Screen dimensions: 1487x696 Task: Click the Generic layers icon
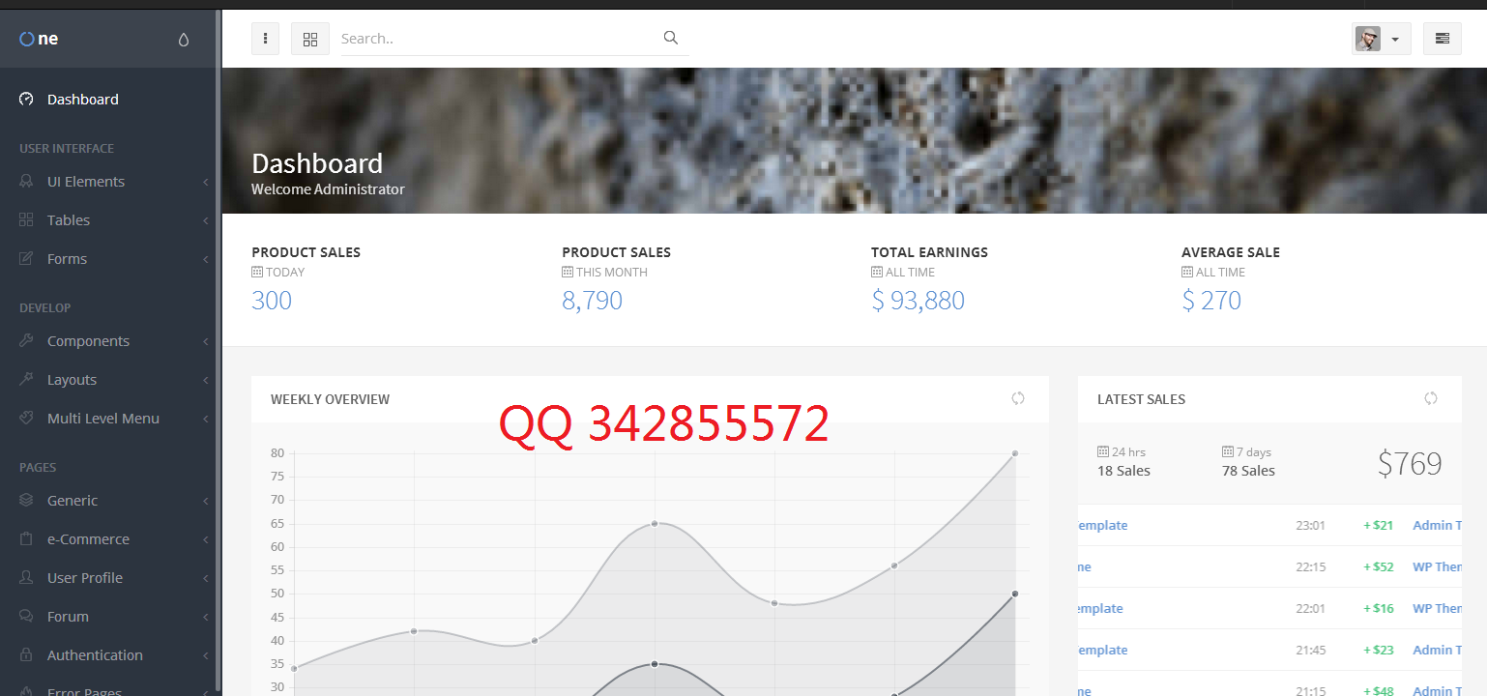(x=26, y=501)
